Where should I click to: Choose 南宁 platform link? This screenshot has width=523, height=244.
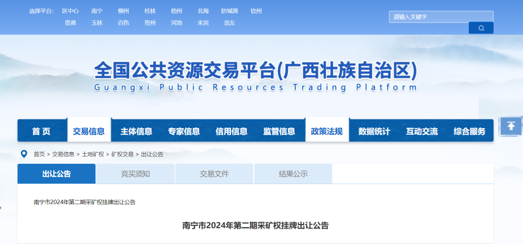(97, 11)
